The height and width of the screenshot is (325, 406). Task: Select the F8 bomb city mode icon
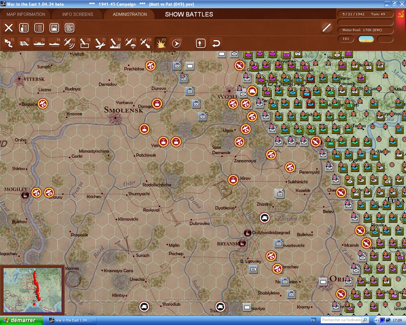click(115, 43)
